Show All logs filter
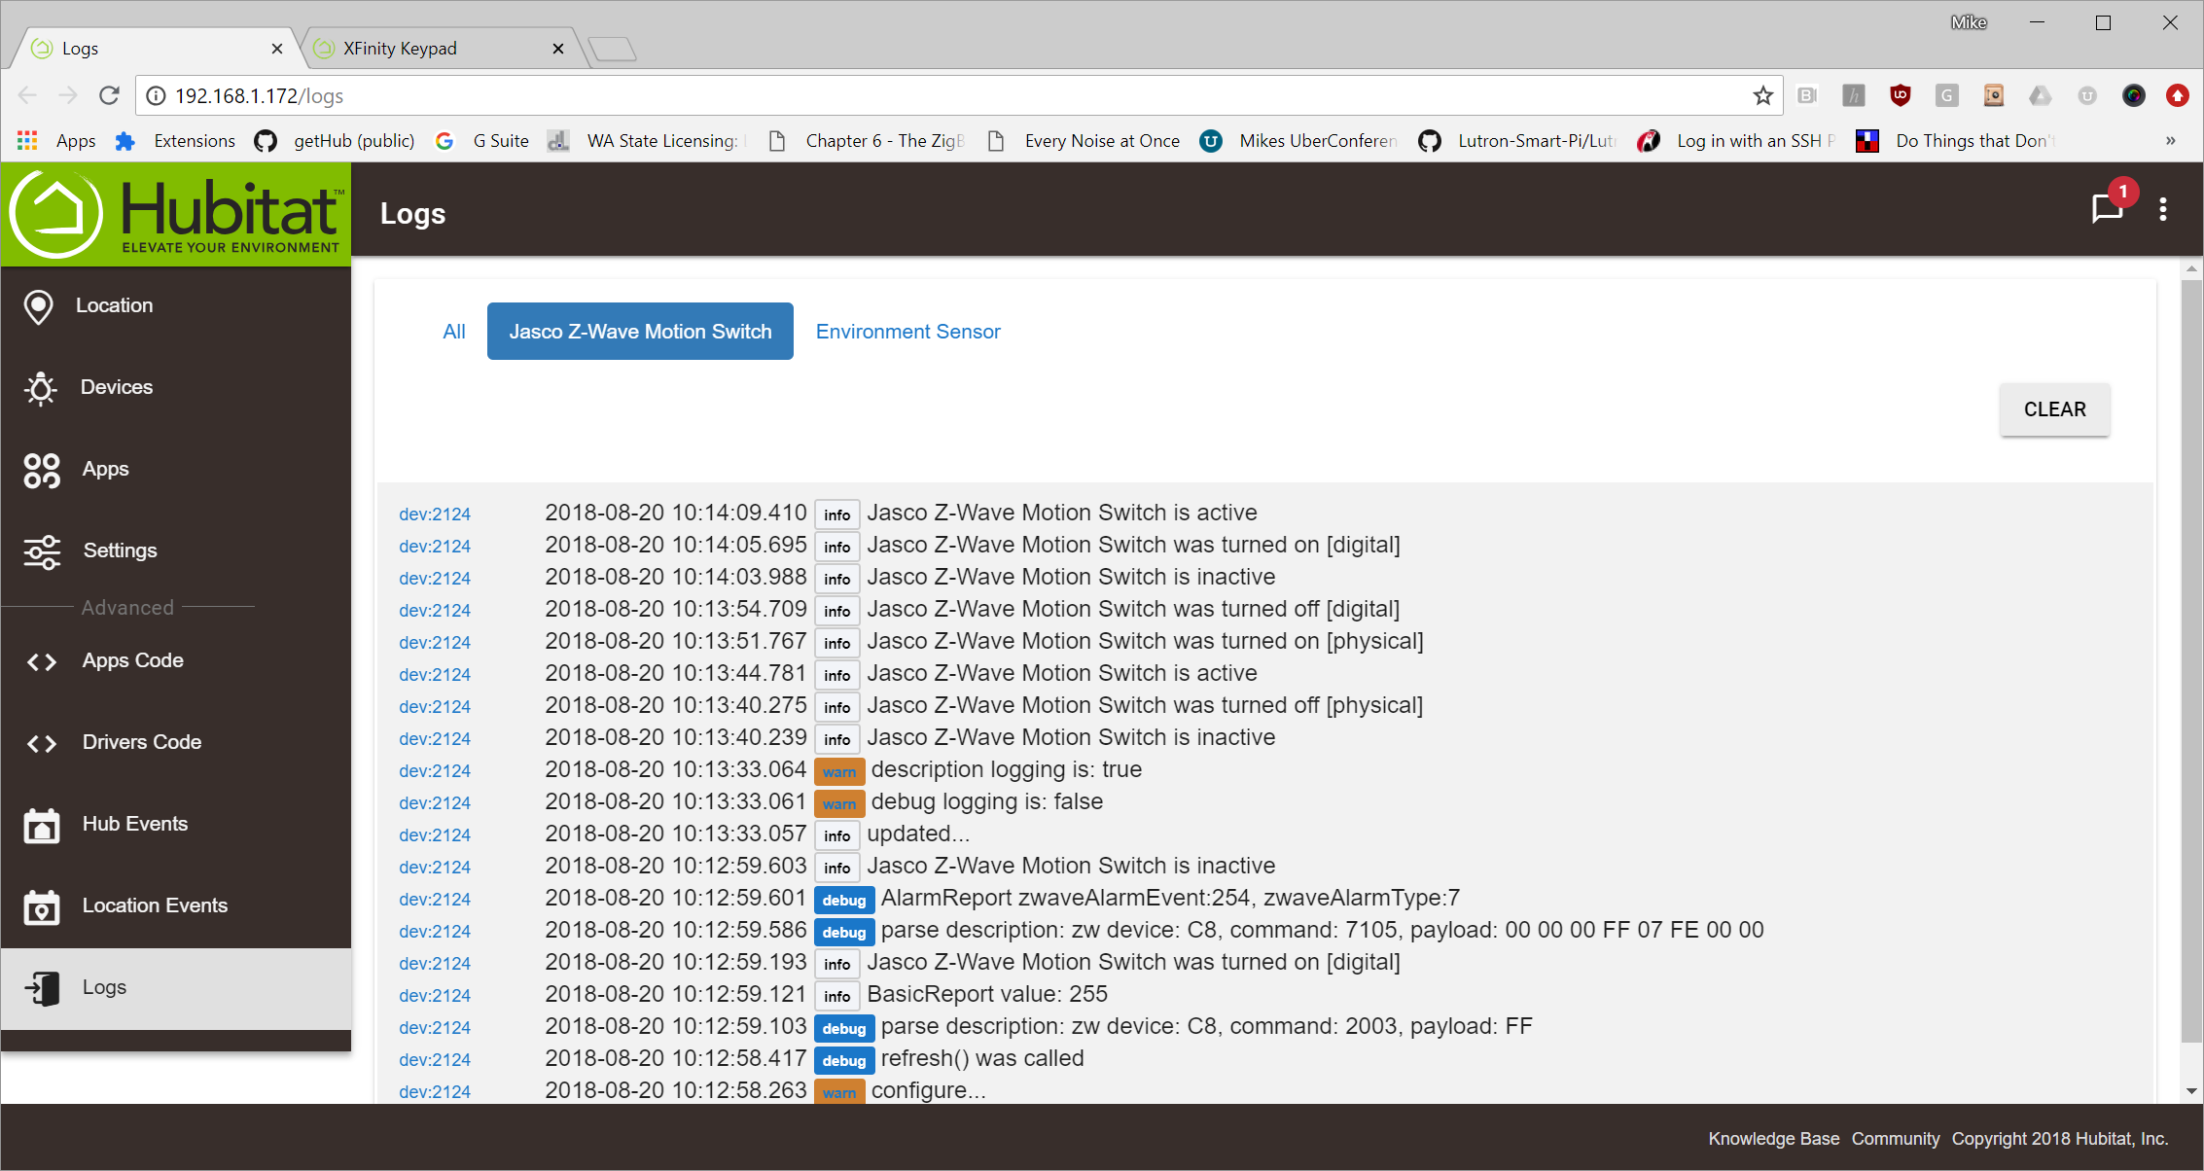This screenshot has height=1171, width=2204. [454, 332]
